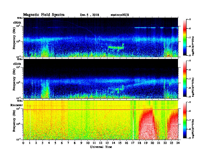Click "-9" on the dH/dt color bar scale
The image size is (212, 164).
[190, 55]
